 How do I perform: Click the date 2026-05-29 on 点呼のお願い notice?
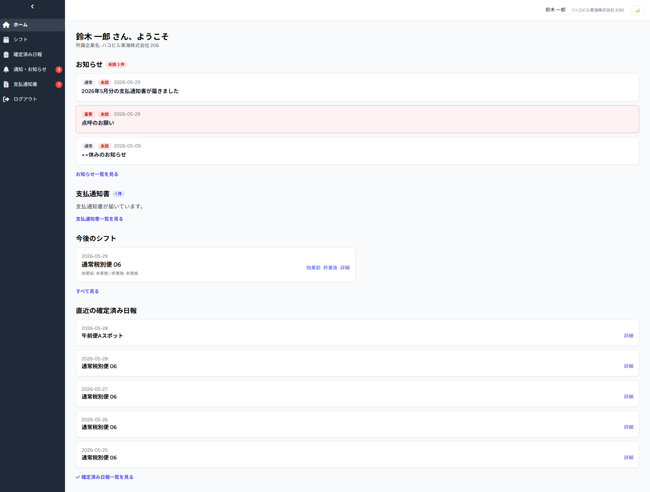click(x=127, y=114)
